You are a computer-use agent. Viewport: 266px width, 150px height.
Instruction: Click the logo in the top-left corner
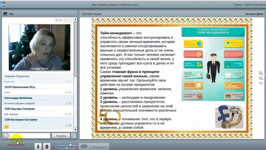point(3,5)
